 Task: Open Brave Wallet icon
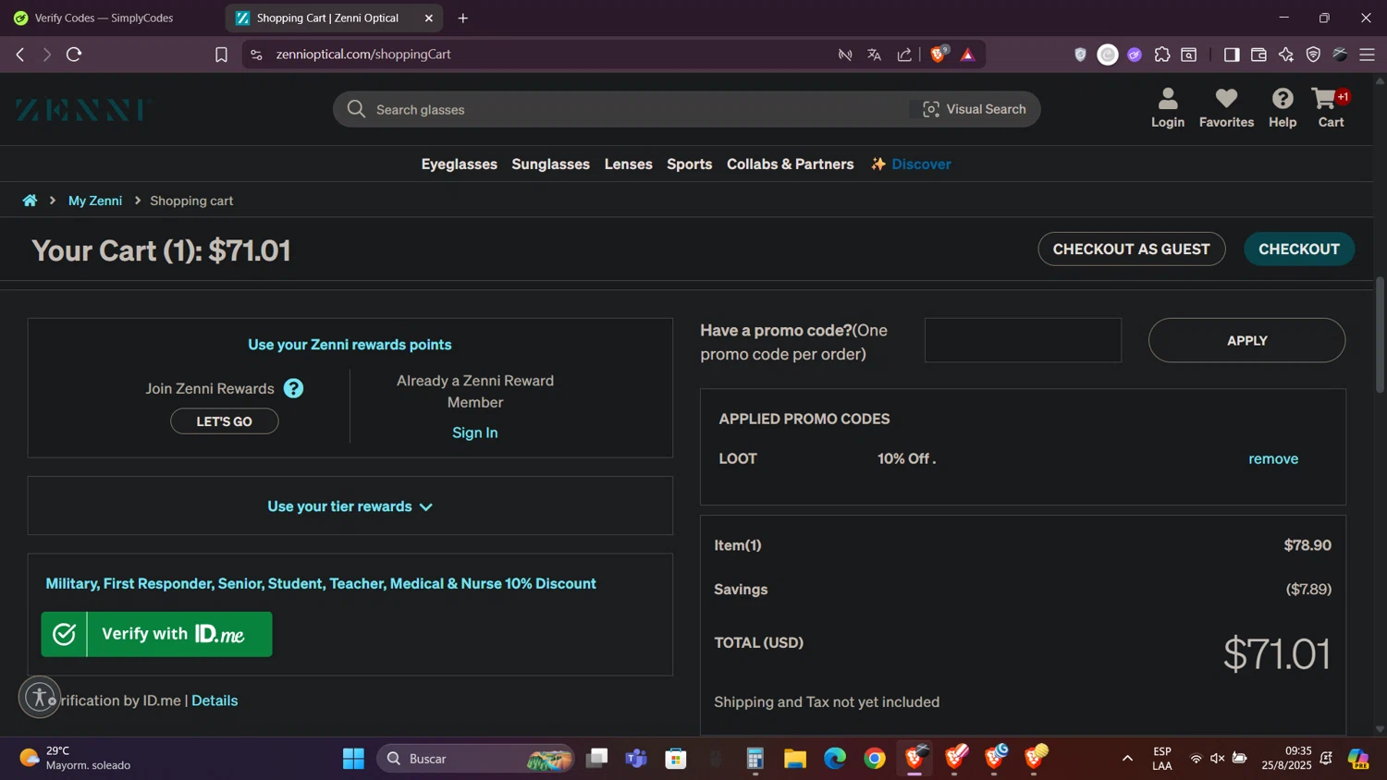[1258, 55]
